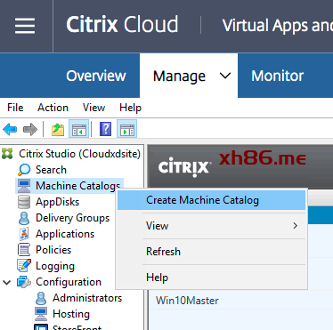This screenshot has width=333, height=330.
Task: Click the blue Back arrow in the toolbar
Action: point(10,130)
